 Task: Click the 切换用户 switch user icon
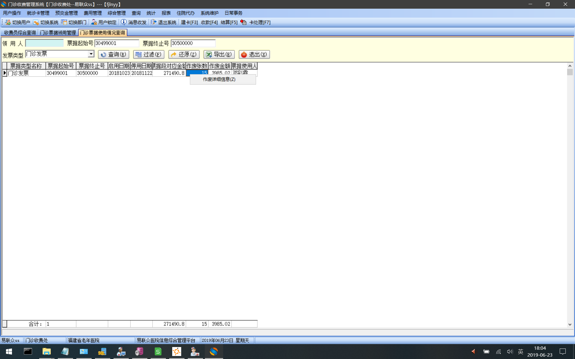[8, 22]
